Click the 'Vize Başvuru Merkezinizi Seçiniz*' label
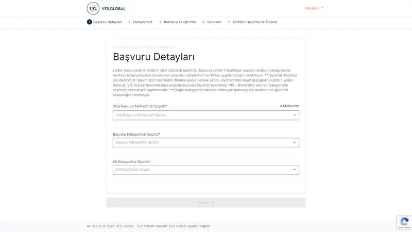This screenshot has width=412, height=232. click(140, 106)
